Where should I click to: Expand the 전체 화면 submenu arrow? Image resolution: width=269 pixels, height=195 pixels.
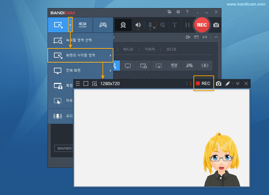(110, 70)
